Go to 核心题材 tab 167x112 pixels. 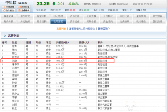pyautogui.click(x=58, y=16)
